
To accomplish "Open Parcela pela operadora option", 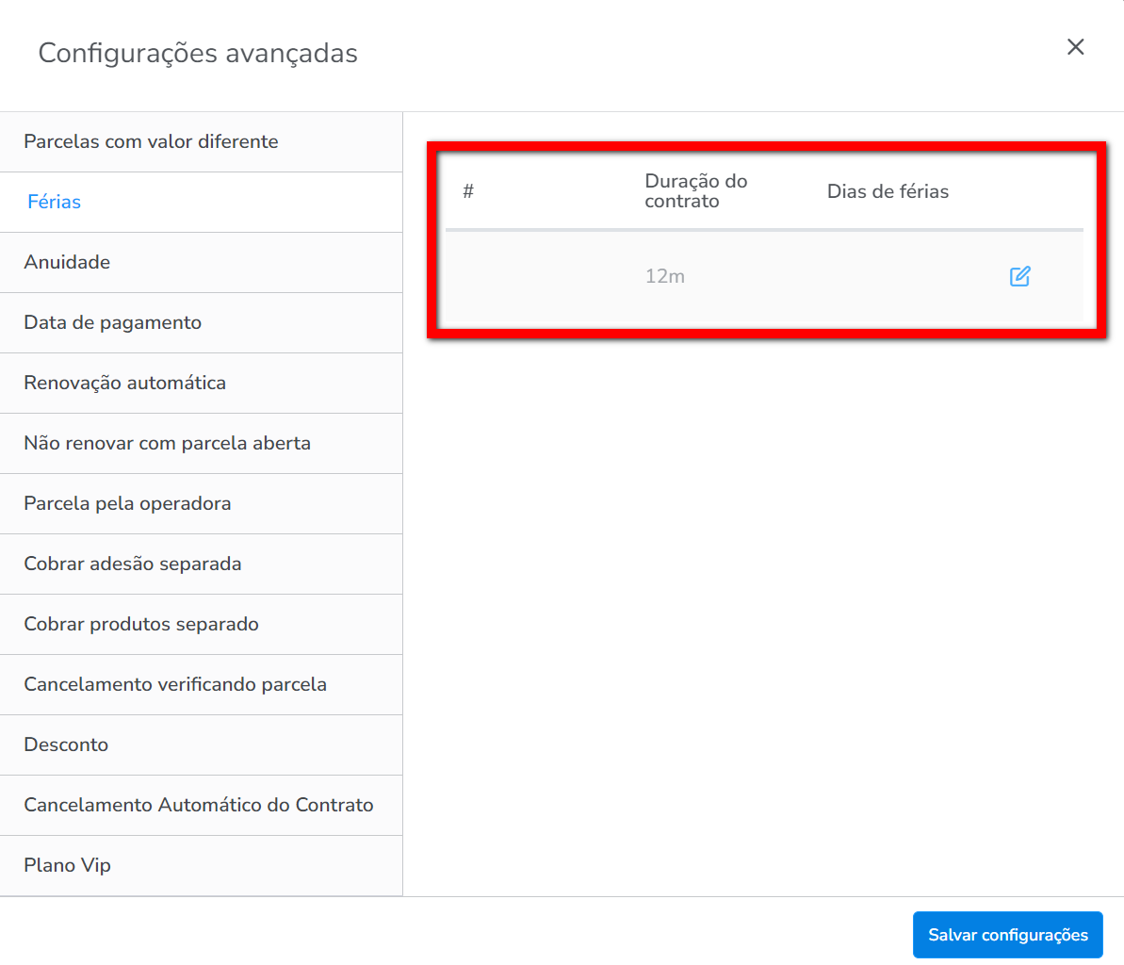I will point(127,503).
